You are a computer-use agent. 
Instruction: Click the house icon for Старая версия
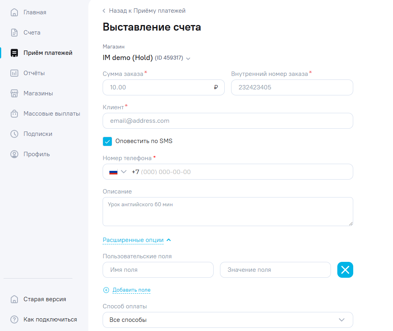click(x=14, y=299)
